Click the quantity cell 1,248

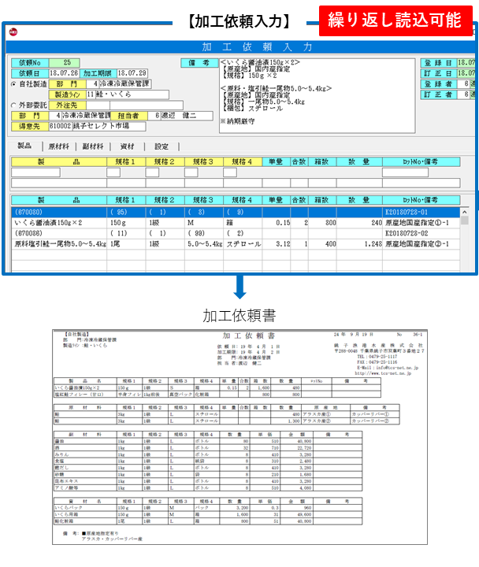(359, 244)
